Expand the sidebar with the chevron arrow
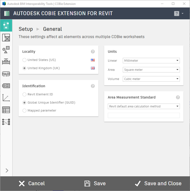 tap(7, 170)
